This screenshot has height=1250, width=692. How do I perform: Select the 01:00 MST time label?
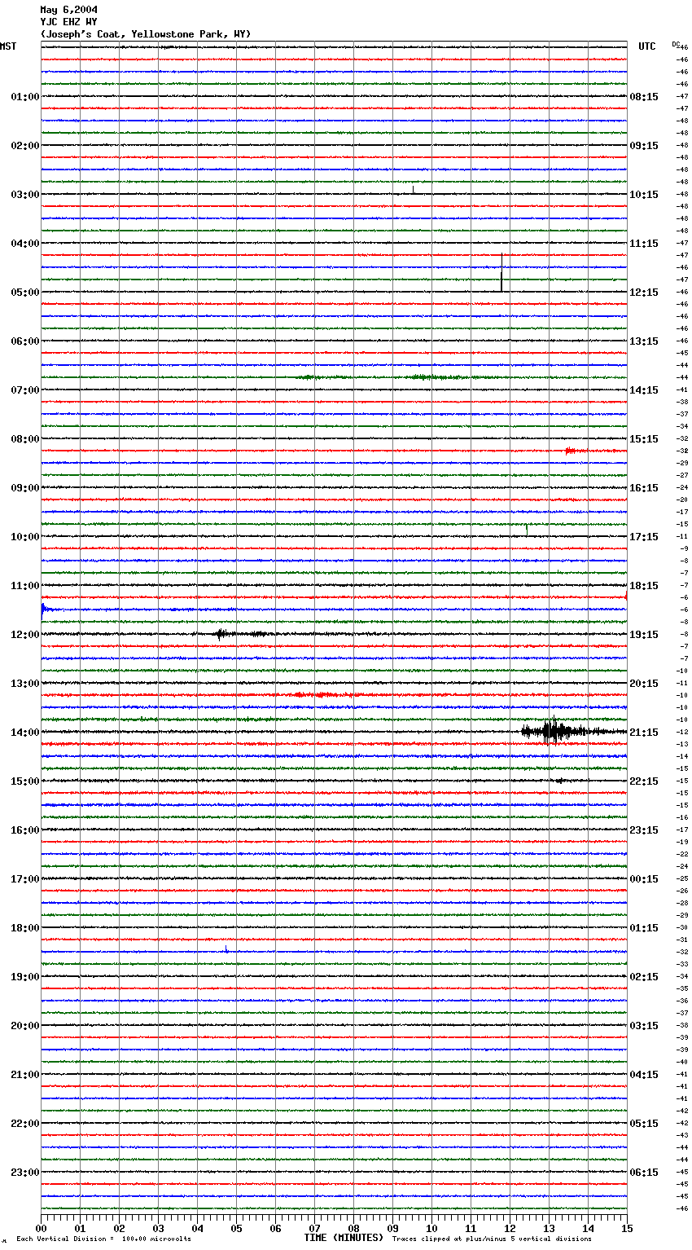pos(25,97)
